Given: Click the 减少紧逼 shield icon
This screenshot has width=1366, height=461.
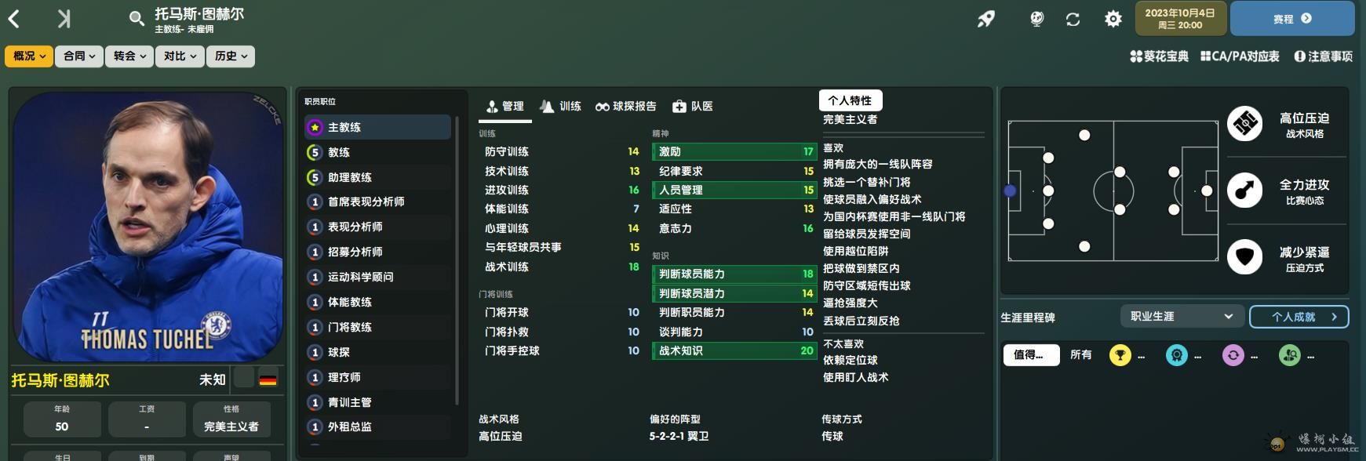Looking at the screenshot, I should pos(1244,256).
